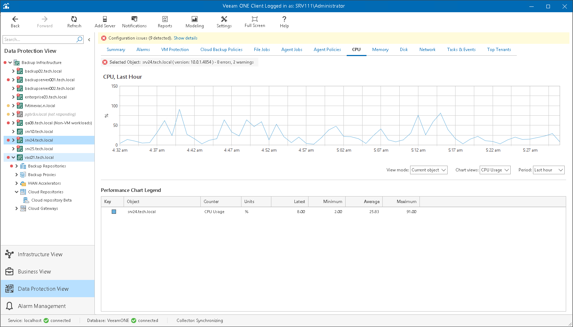The image size is (573, 327).
Task: Open the Period dropdown
Action: point(549,170)
